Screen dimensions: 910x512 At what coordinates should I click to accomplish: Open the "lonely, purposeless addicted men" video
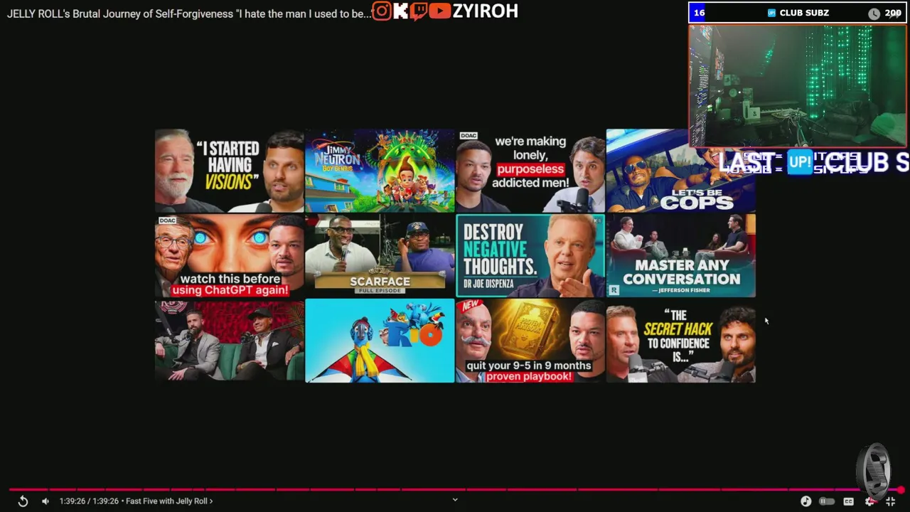530,171
